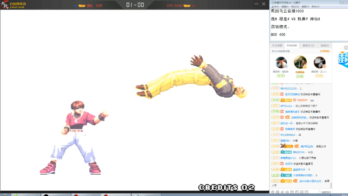The image size is (348, 196).
Task: Click the LV 46 level badge
Action: pos(300,76)
